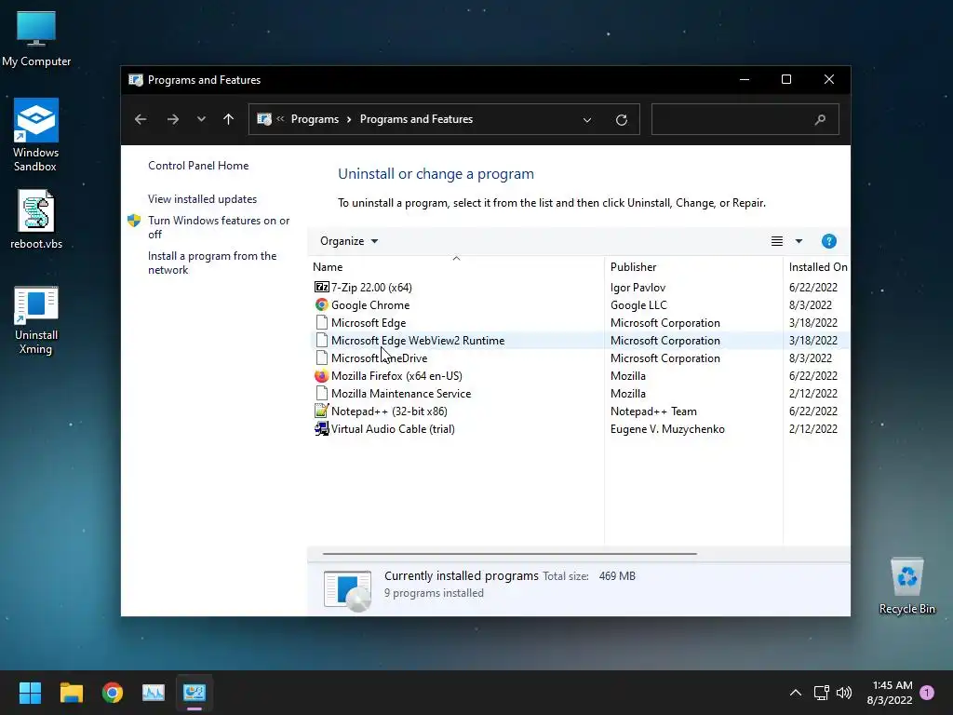Click the Eugene V. Muzychenko publisher cell
953x715 pixels.
pyautogui.click(x=667, y=428)
